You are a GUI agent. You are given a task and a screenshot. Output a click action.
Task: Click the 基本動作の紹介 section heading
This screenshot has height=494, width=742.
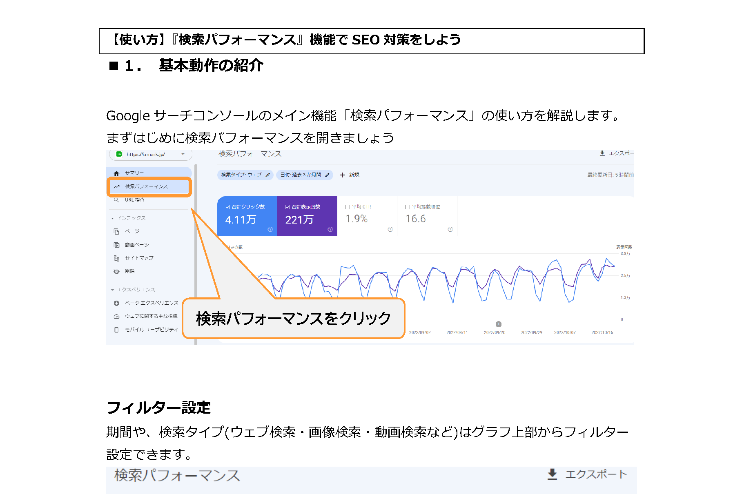click(211, 66)
